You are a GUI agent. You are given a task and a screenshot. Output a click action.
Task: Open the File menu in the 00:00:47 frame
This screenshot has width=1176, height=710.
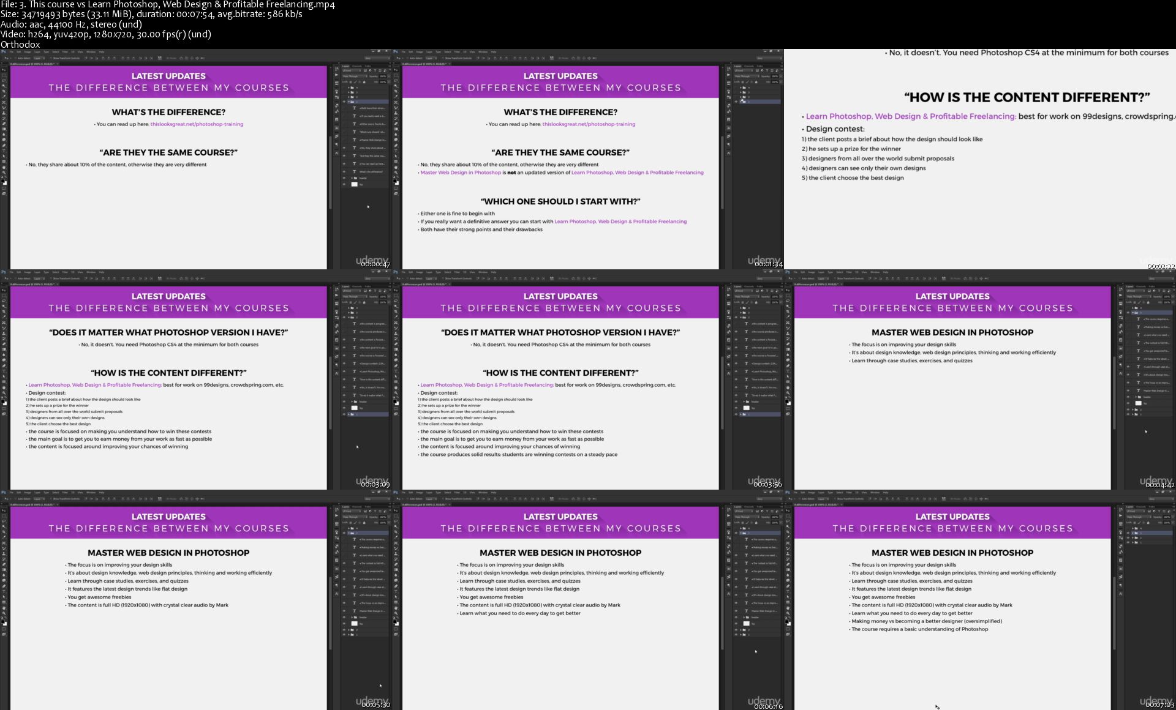pyautogui.click(x=11, y=52)
